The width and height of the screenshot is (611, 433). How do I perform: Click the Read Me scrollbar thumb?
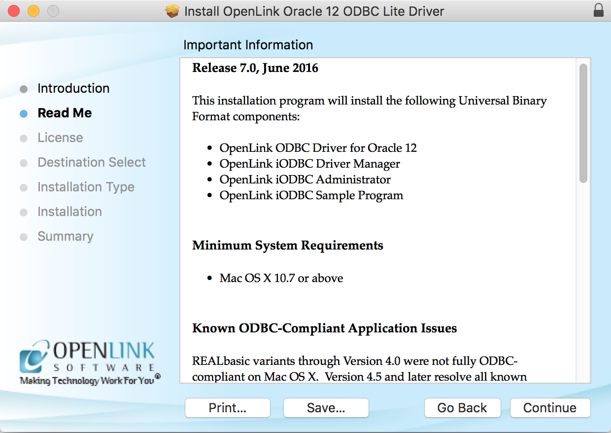coord(583,123)
